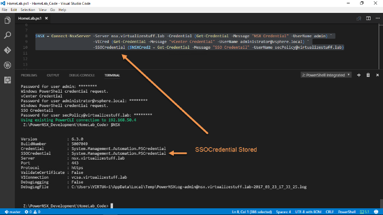Open the Explorer view in activity bar
The height and width of the screenshot is (215, 383).
point(7,20)
